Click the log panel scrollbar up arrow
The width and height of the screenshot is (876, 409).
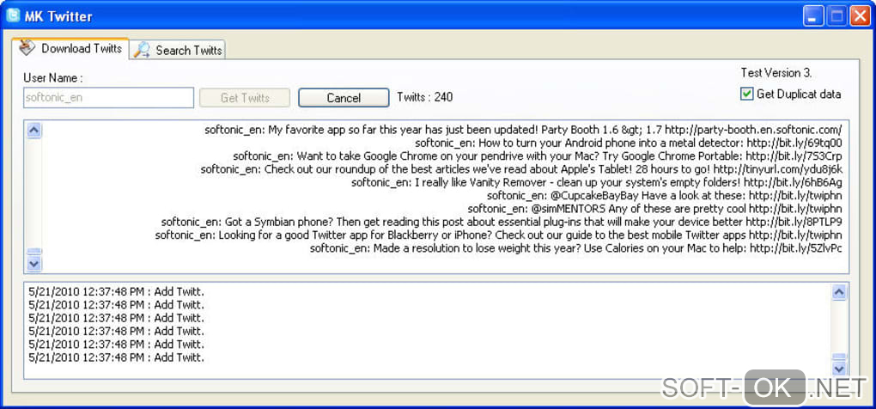pos(839,292)
